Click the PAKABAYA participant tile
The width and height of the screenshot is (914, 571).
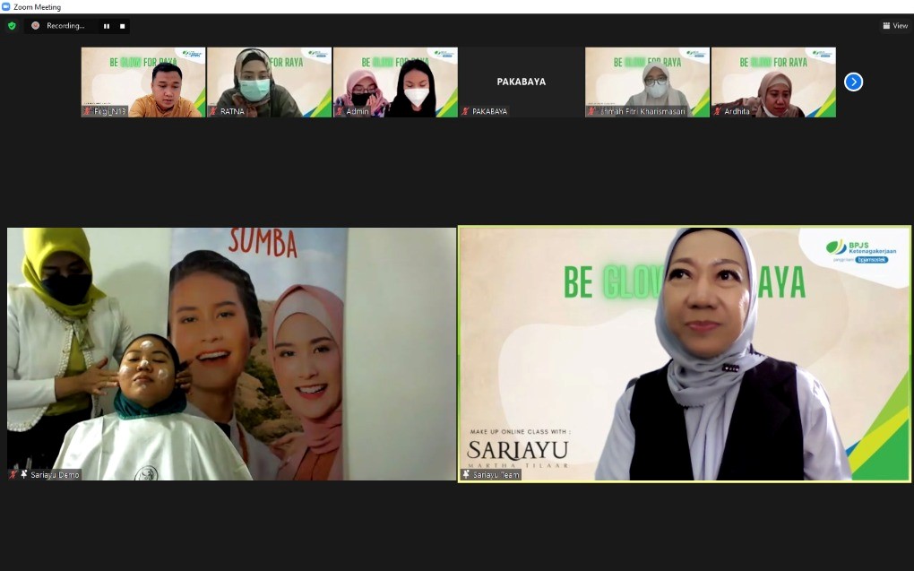(521, 81)
